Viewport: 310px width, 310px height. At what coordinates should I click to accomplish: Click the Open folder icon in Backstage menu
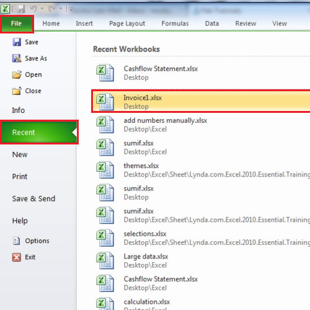pos(17,74)
